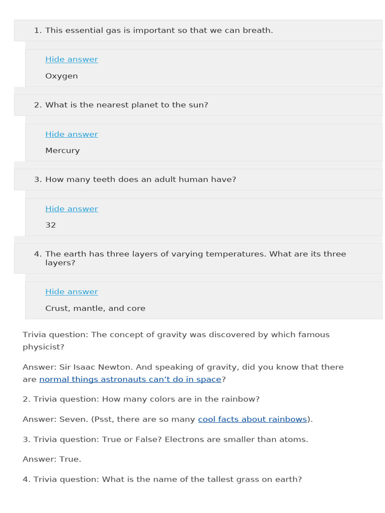Screen dimensions: 385x513
Task: Collapse question 2 about nearest planet
Action: point(198,105)
